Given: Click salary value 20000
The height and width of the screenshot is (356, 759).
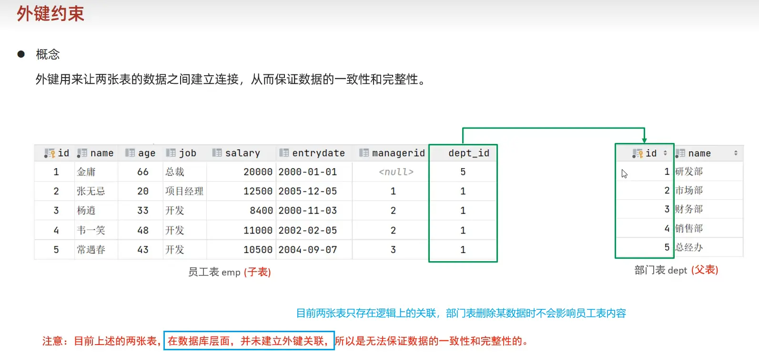Looking at the screenshot, I should click(x=258, y=172).
